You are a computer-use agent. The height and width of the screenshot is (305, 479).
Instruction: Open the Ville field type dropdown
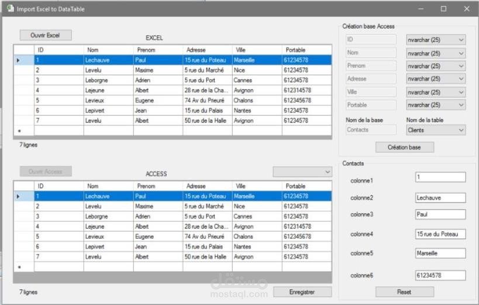(x=436, y=92)
